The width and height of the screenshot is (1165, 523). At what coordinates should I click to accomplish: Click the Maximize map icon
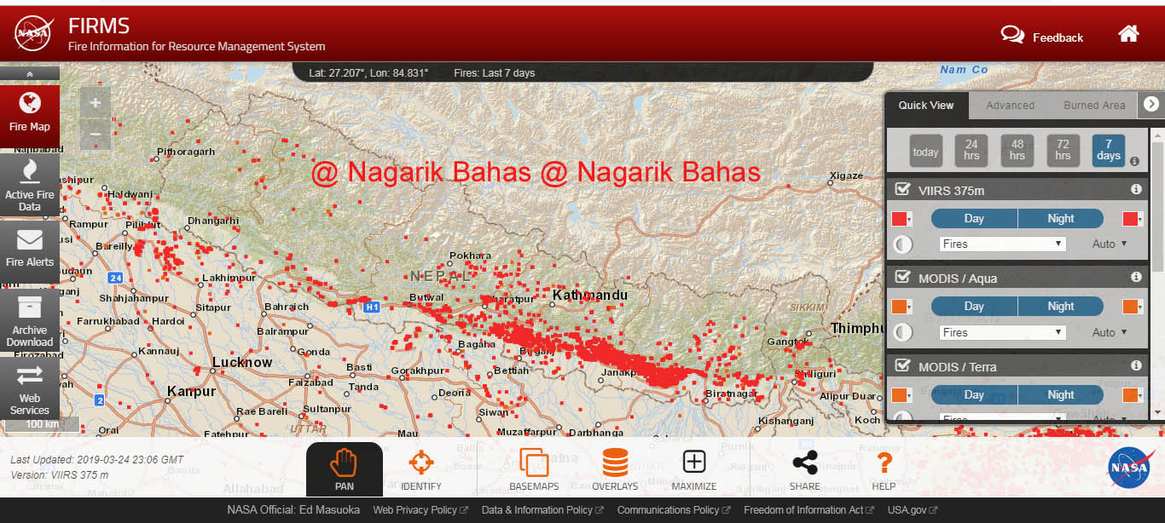point(694,468)
